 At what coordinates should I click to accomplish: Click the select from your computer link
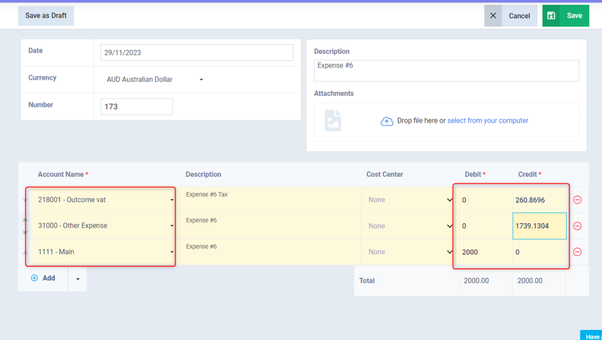487,120
